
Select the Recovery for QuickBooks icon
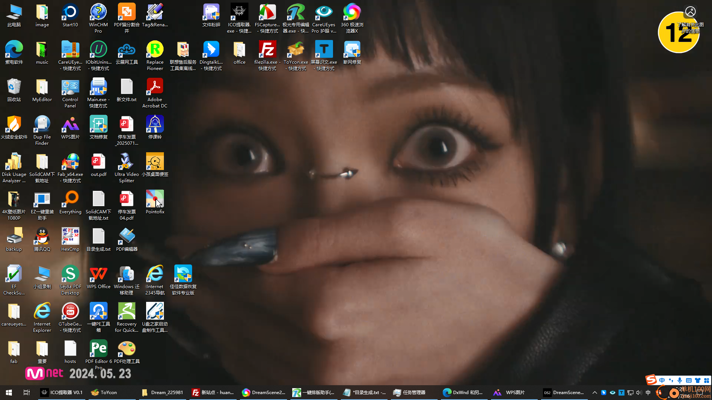127,317
